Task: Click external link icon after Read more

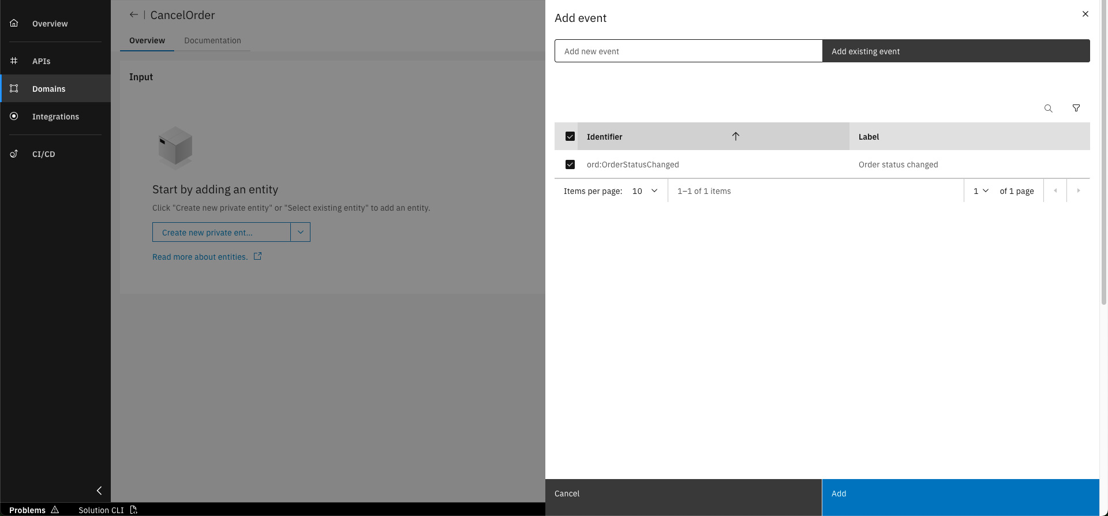Action: coord(258,256)
